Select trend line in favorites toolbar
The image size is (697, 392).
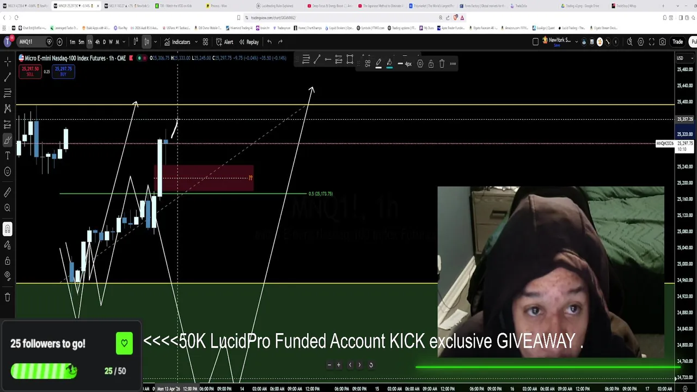pos(317,60)
